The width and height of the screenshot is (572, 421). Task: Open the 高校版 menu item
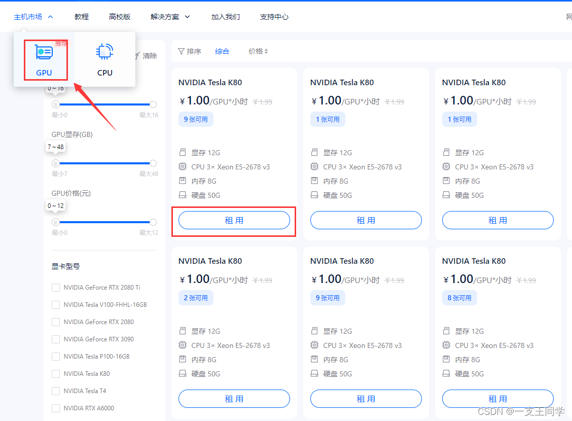coord(119,17)
